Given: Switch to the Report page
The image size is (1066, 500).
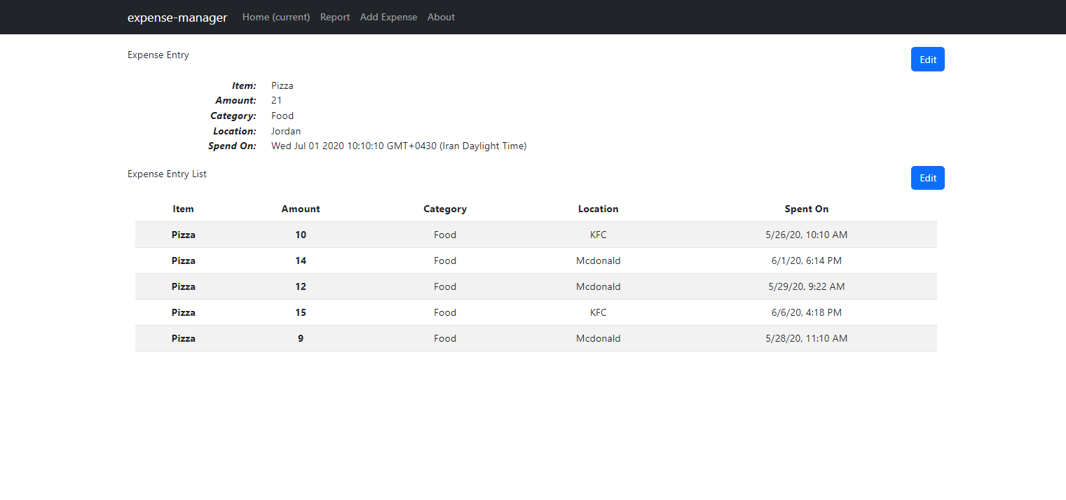Looking at the screenshot, I should tap(334, 17).
